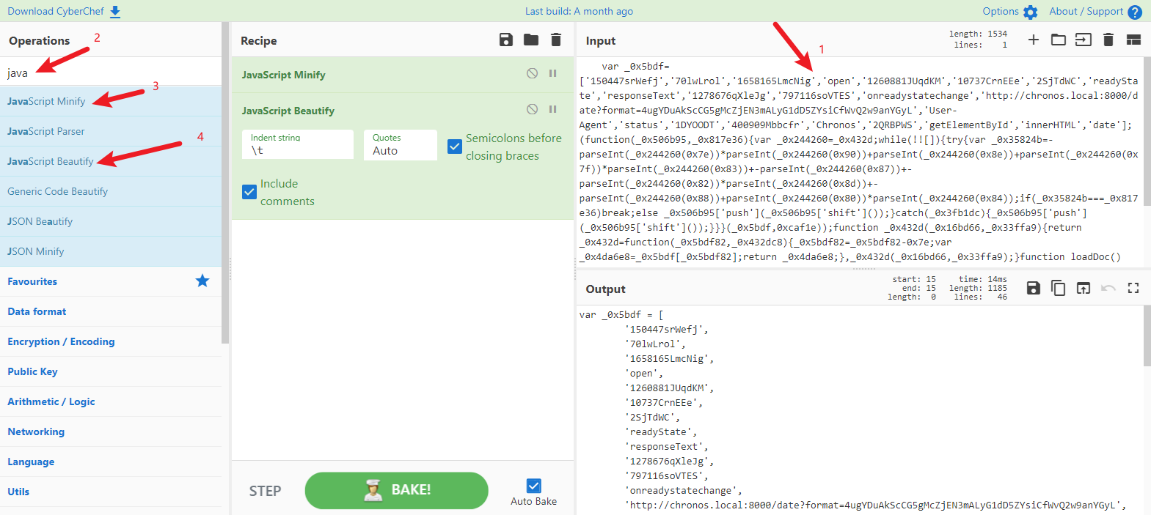Reset the pane layout icon
1151x515 pixels.
[1133, 40]
